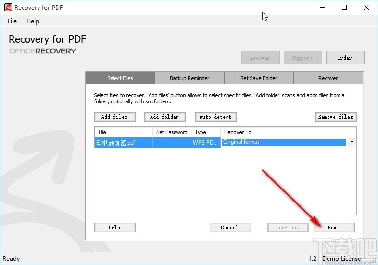Click the Add folder button
The image size is (378, 265).
(165, 117)
